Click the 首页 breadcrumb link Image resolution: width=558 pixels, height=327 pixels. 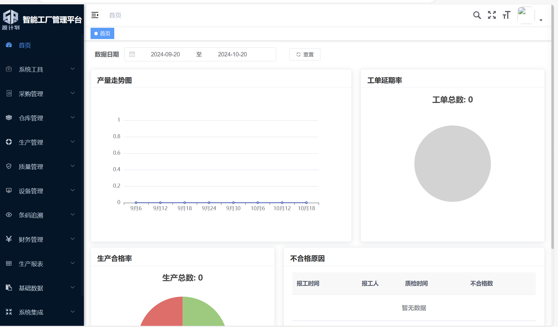[115, 15]
